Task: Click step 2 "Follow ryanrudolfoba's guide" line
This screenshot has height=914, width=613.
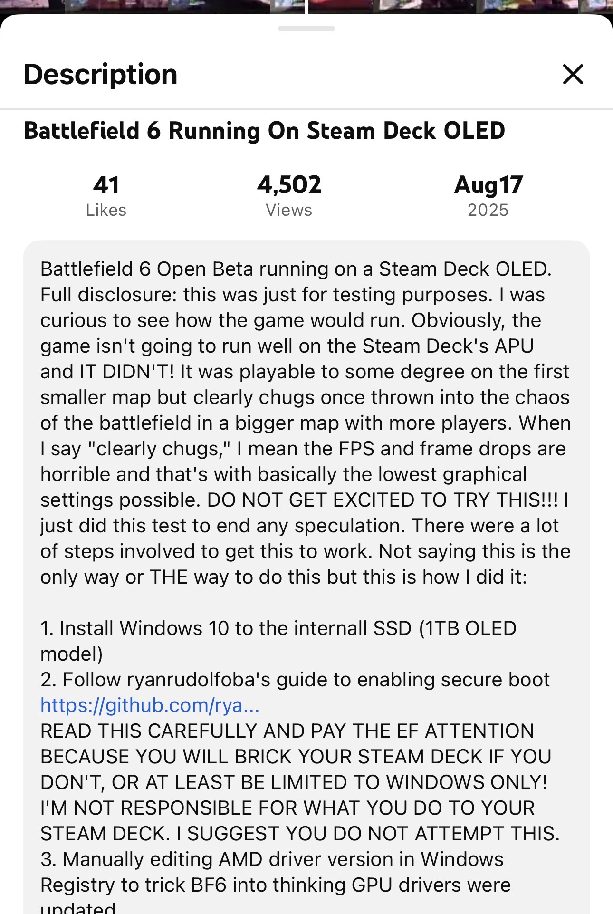Action: click(x=295, y=680)
